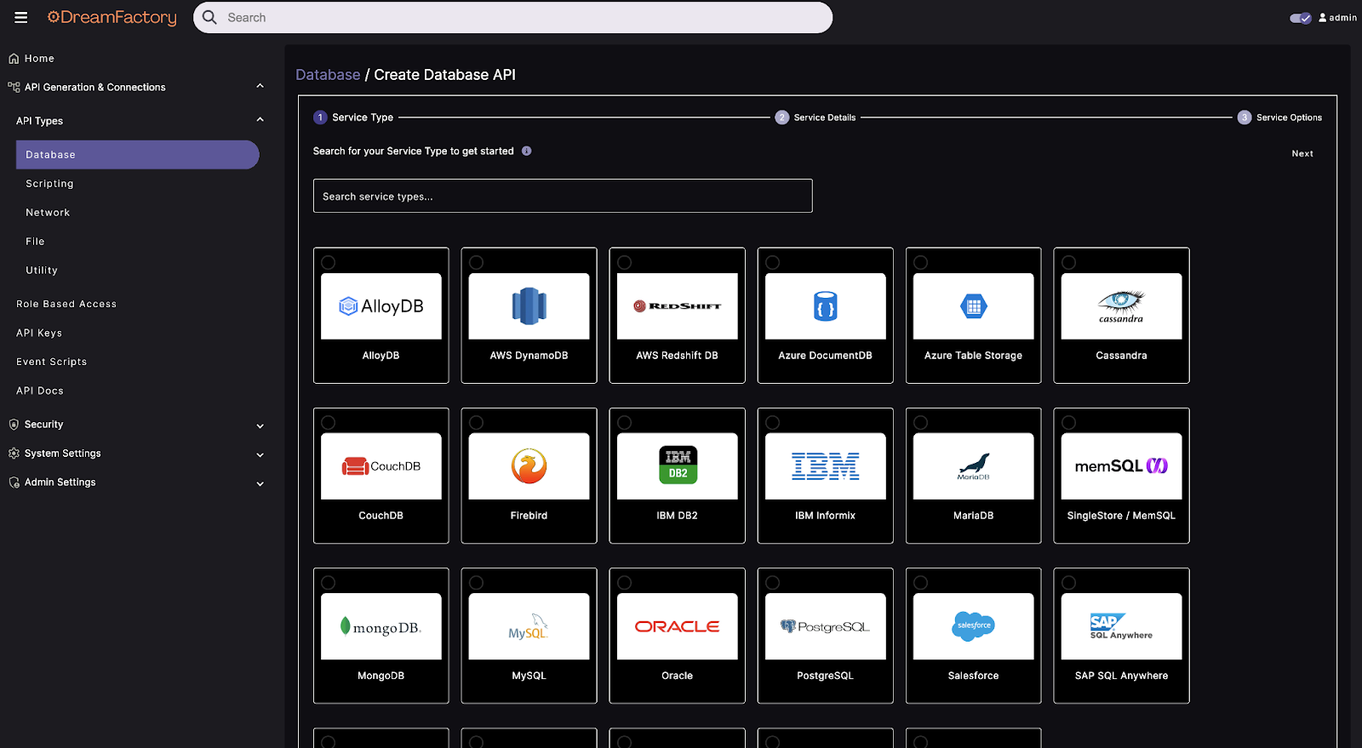
Task: Click the IBM Informix logo image
Action: [x=826, y=466]
